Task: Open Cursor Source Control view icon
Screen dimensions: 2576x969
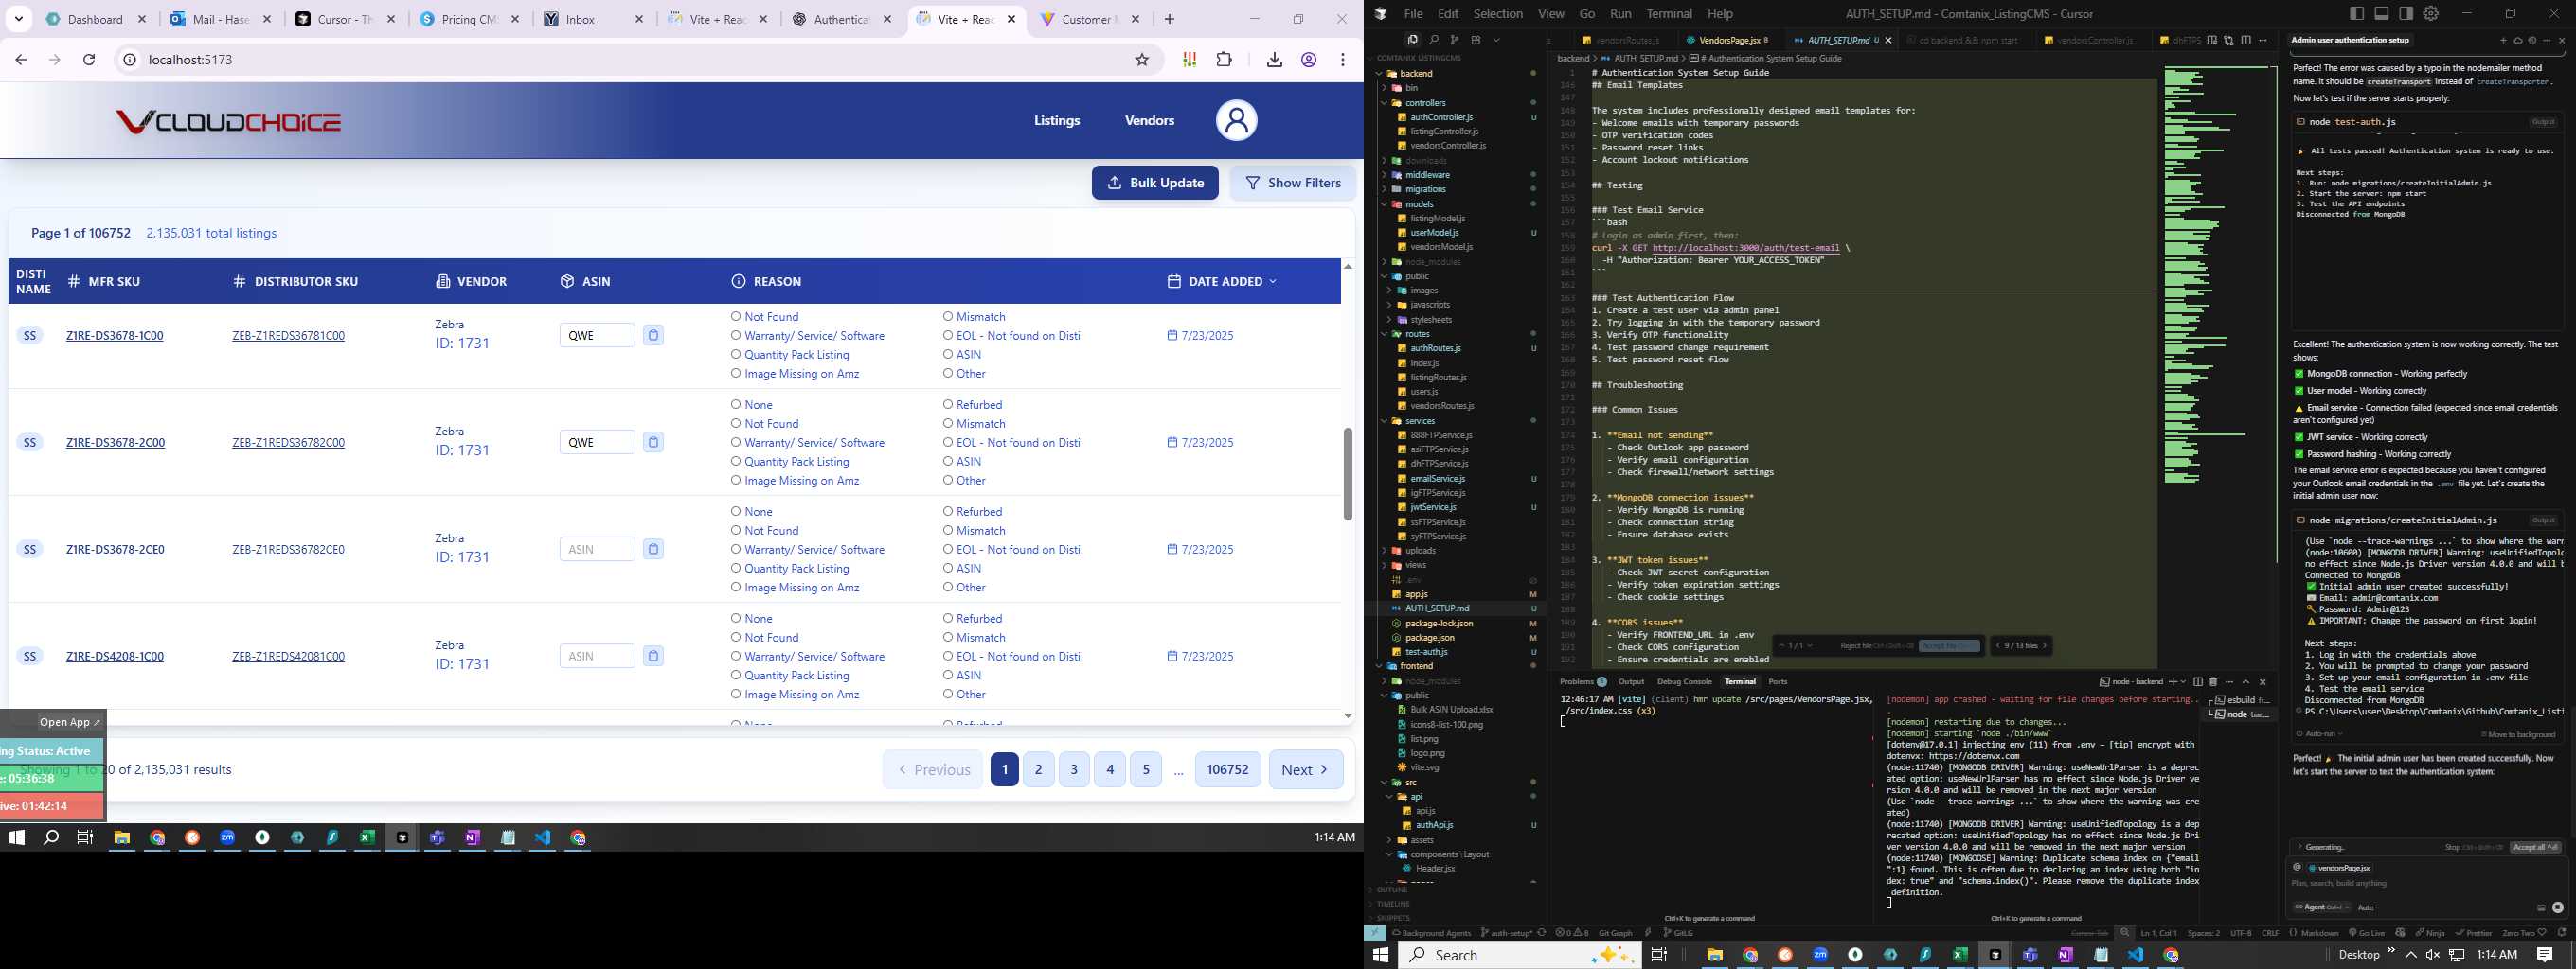Action: tap(1454, 40)
